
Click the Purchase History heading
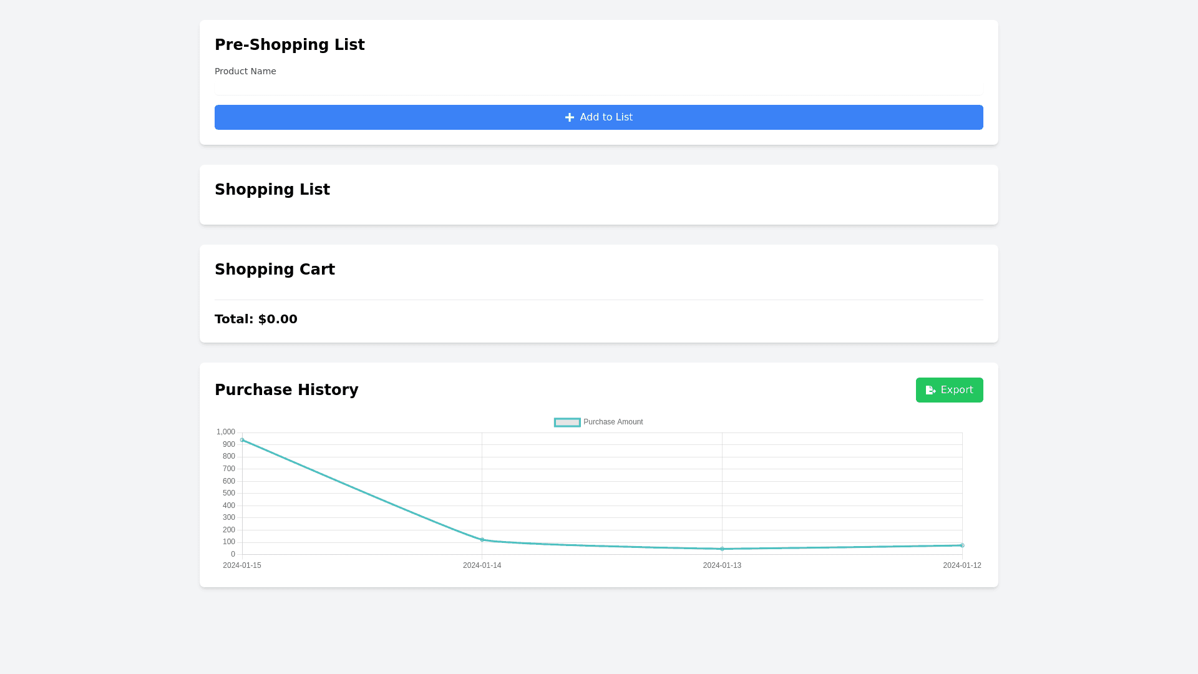coord(286,390)
